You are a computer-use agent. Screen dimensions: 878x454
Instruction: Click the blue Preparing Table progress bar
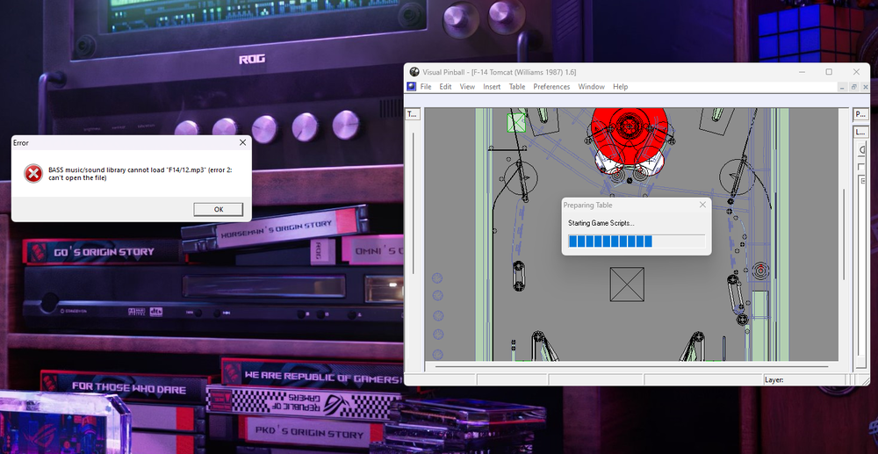coord(637,241)
